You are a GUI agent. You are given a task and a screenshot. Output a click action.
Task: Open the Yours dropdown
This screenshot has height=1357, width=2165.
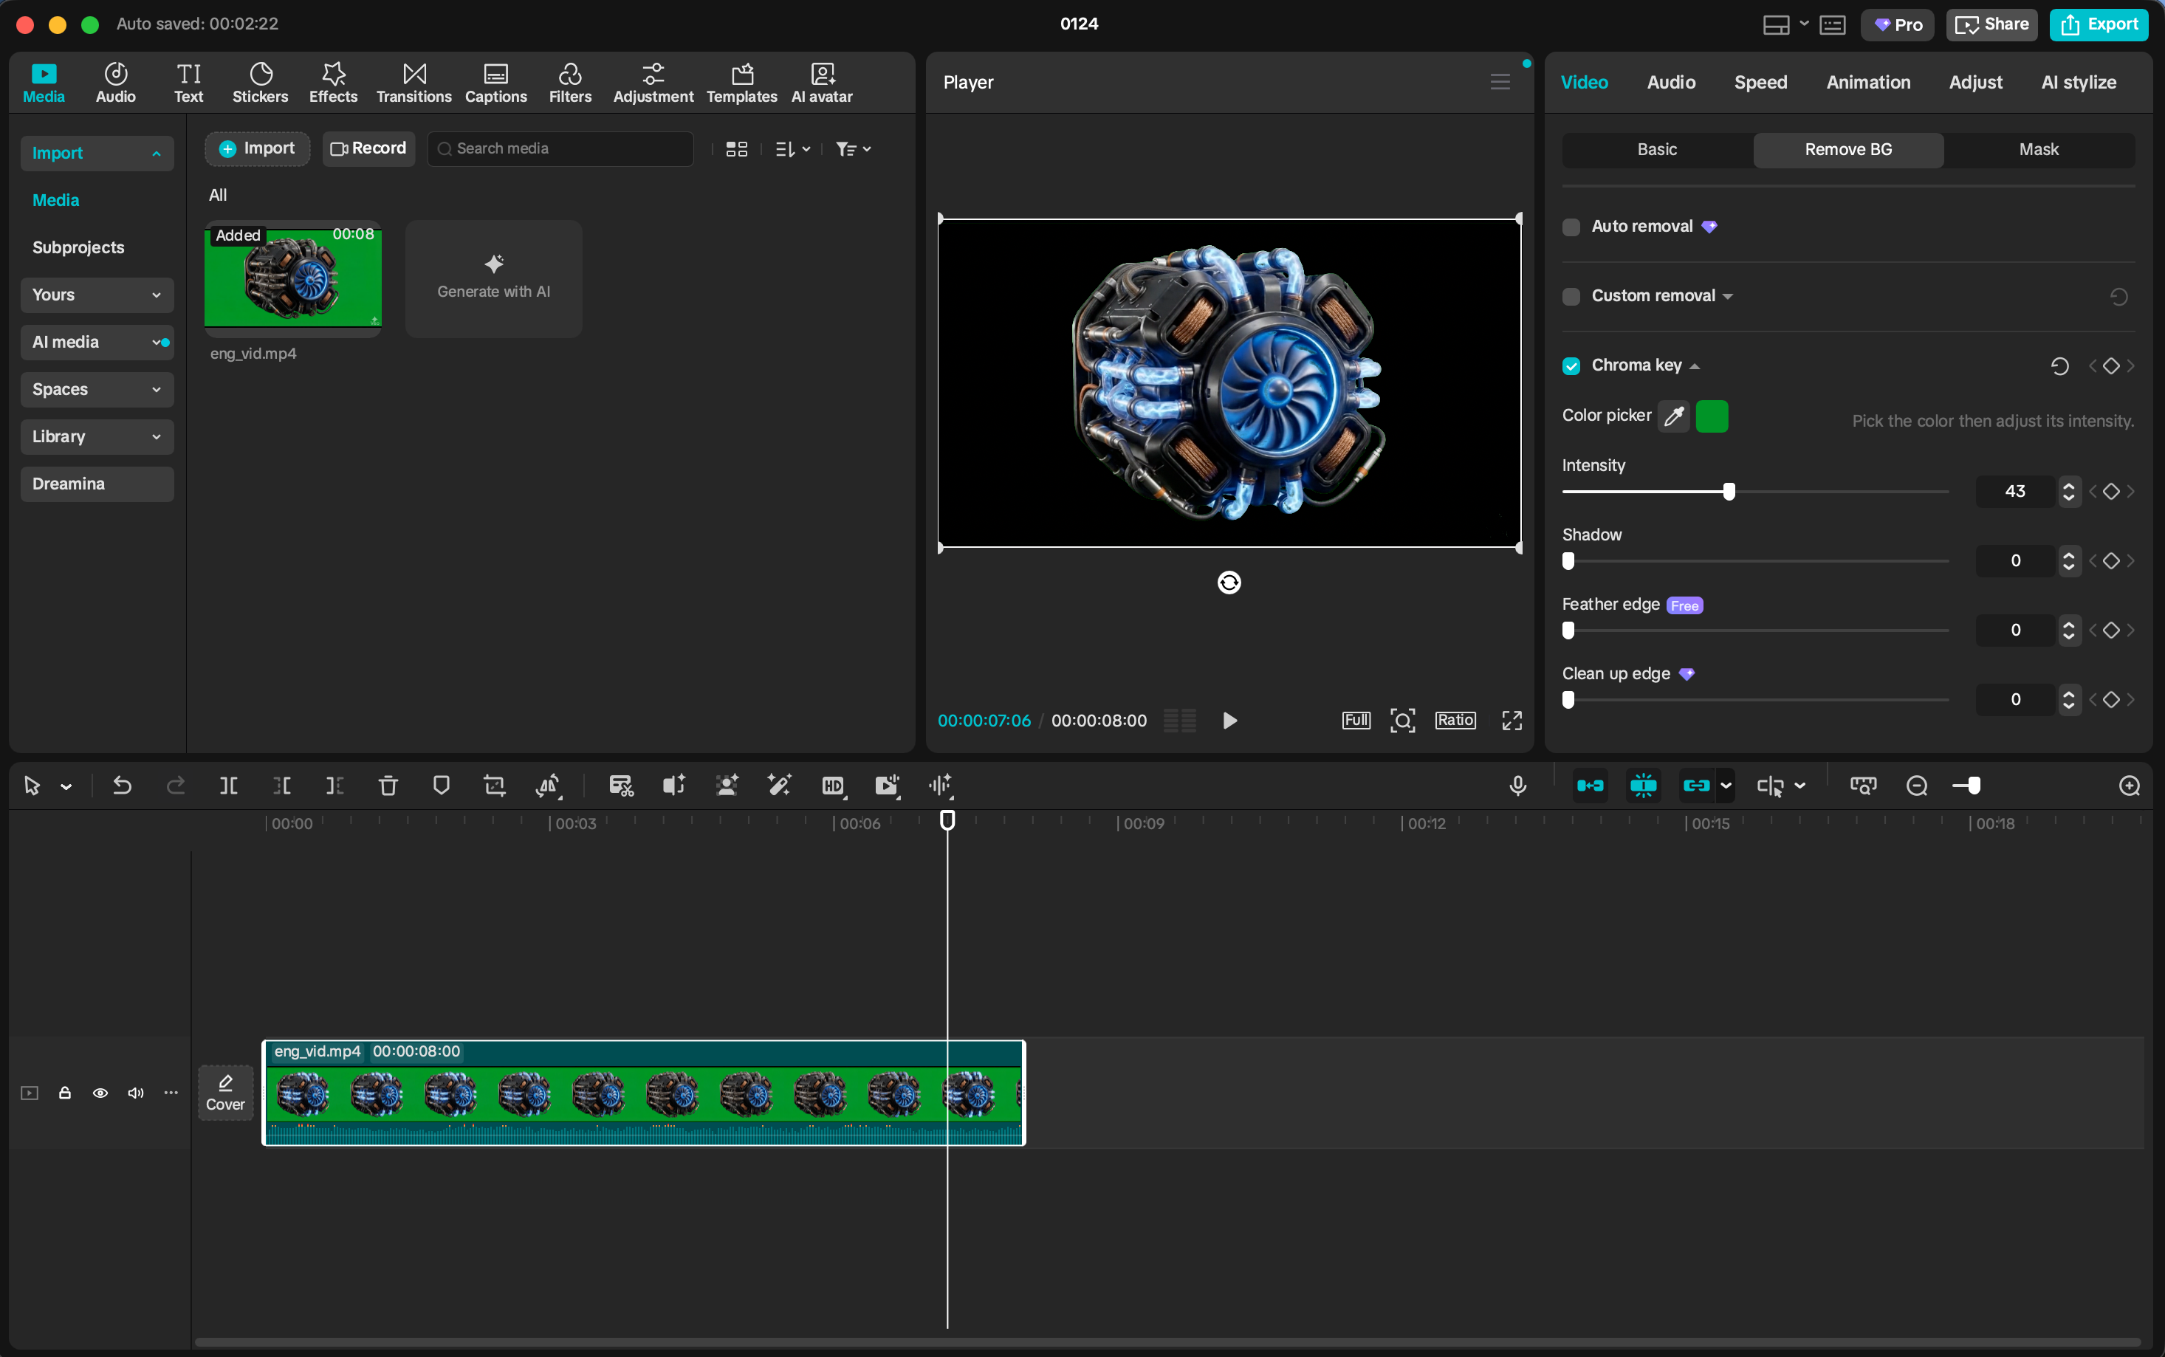tap(96, 295)
